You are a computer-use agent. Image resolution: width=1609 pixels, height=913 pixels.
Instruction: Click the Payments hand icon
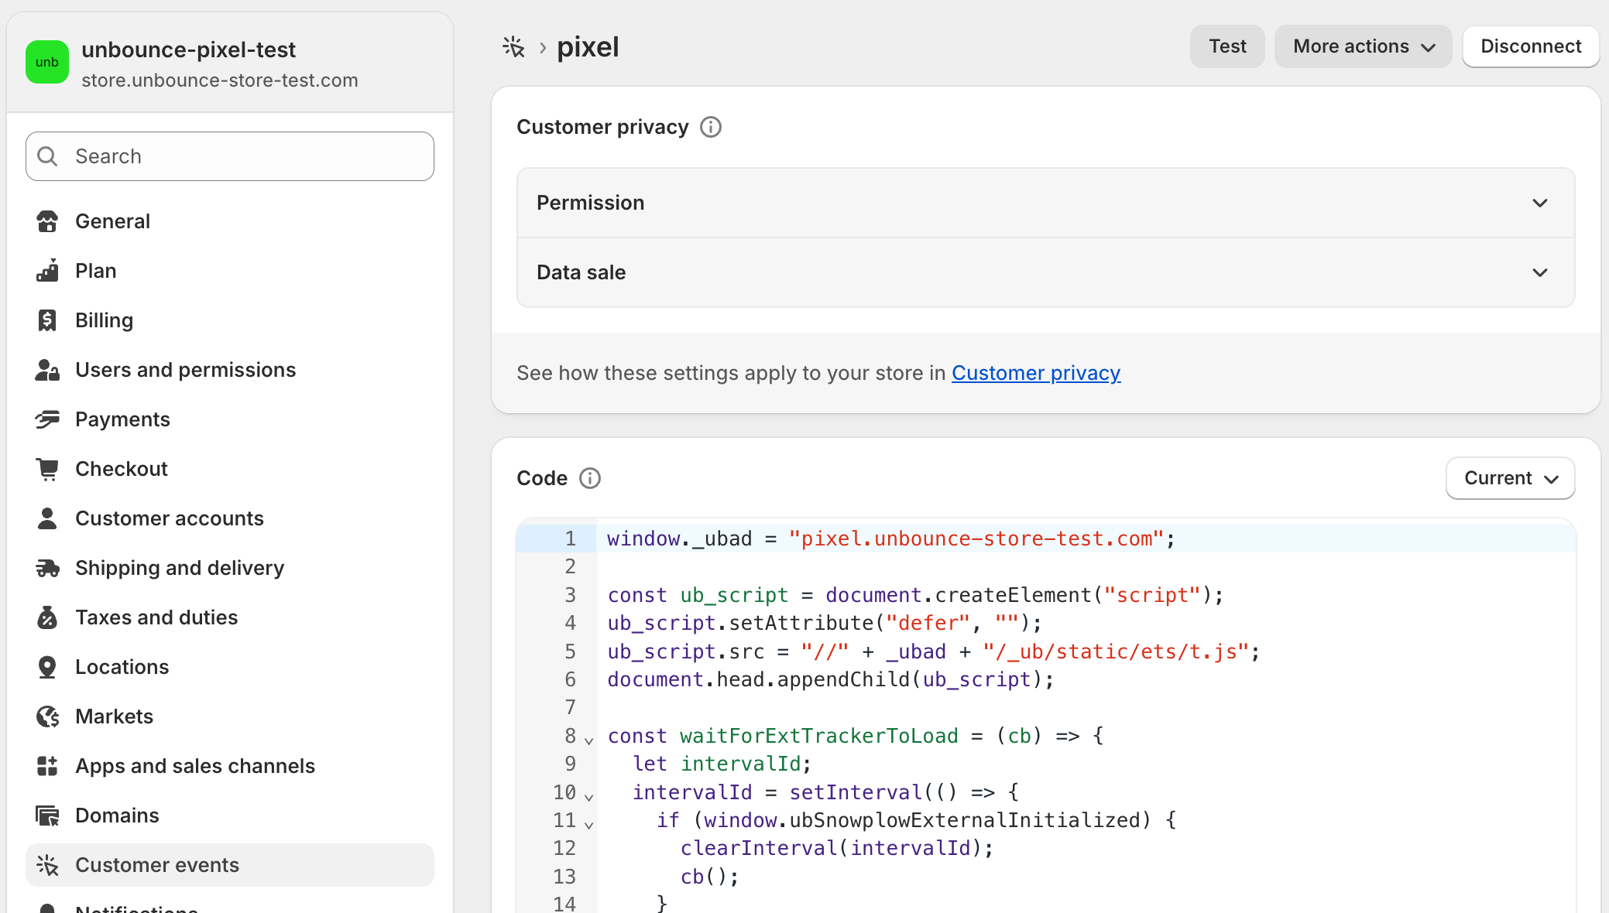(x=47, y=419)
